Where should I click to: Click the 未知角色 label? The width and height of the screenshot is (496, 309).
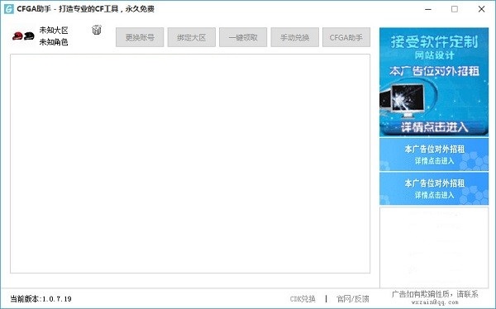pyautogui.click(x=54, y=42)
